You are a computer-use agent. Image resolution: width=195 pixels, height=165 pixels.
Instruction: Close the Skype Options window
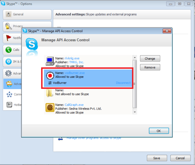point(189,4)
